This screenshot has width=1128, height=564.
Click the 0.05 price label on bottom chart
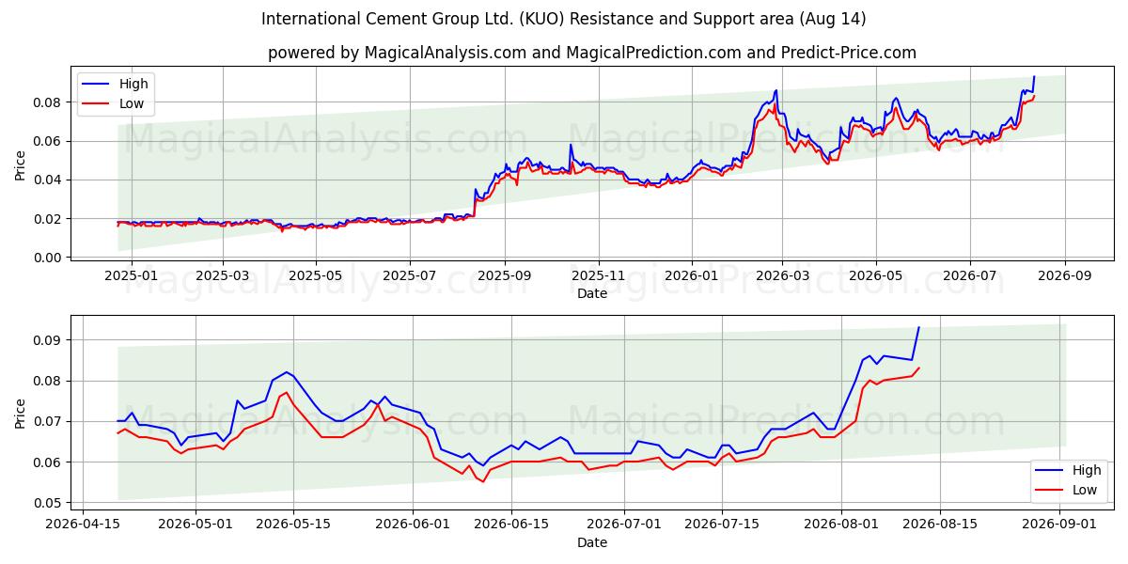pos(48,504)
